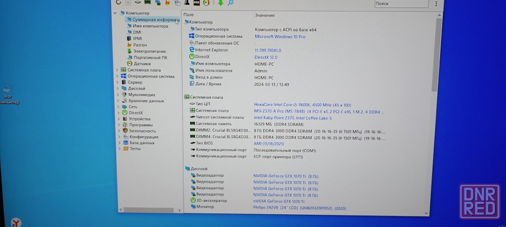Click the scroll-down arrow of details pane
The image size is (506, 227).
(x=426, y=213)
